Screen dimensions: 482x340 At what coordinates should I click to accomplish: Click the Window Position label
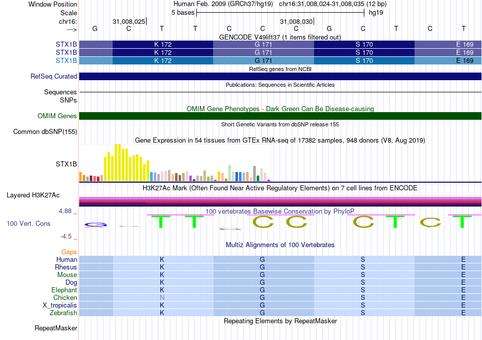(x=53, y=4)
